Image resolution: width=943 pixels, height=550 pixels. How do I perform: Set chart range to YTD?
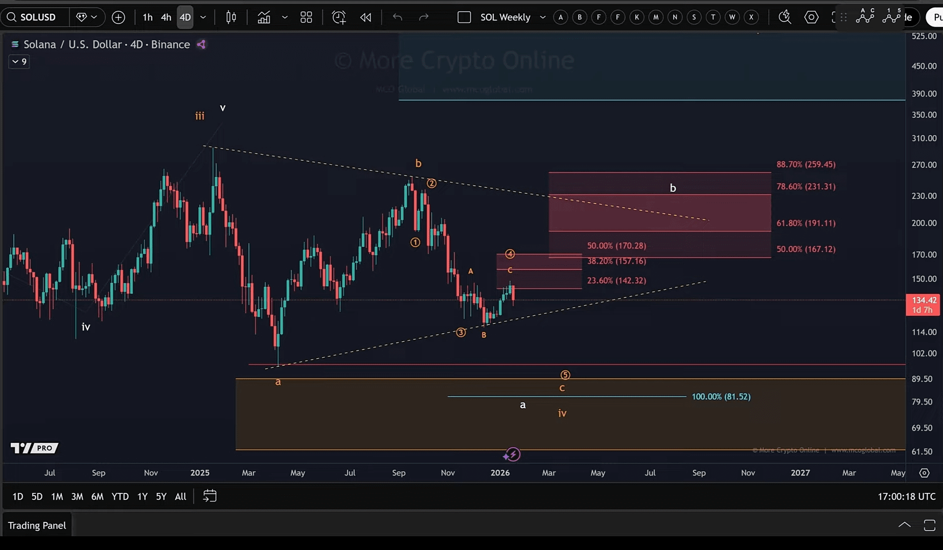coord(120,496)
